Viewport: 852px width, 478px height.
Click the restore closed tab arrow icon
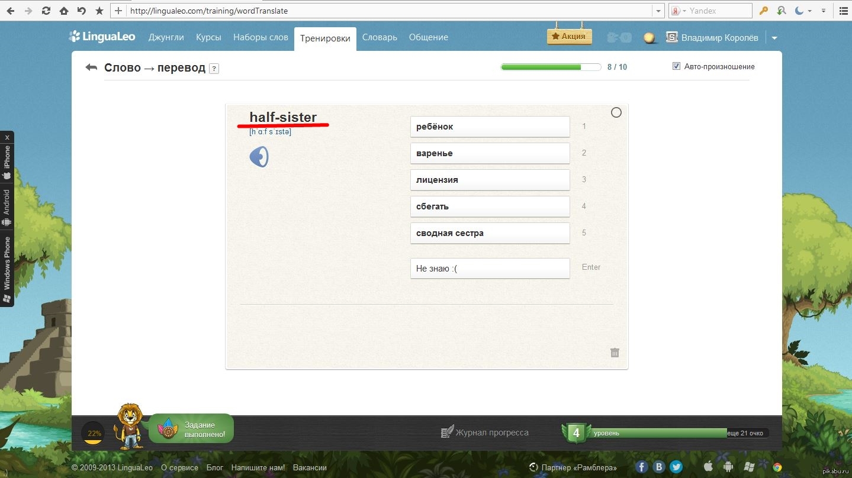click(x=82, y=11)
